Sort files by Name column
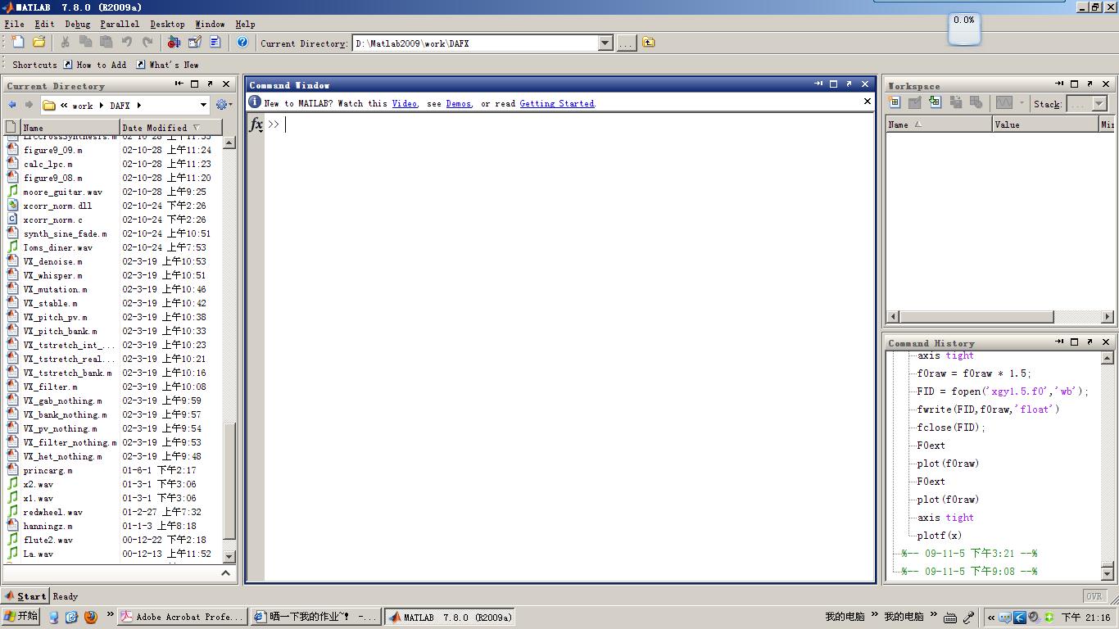The image size is (1119, 629). [69, 128]
